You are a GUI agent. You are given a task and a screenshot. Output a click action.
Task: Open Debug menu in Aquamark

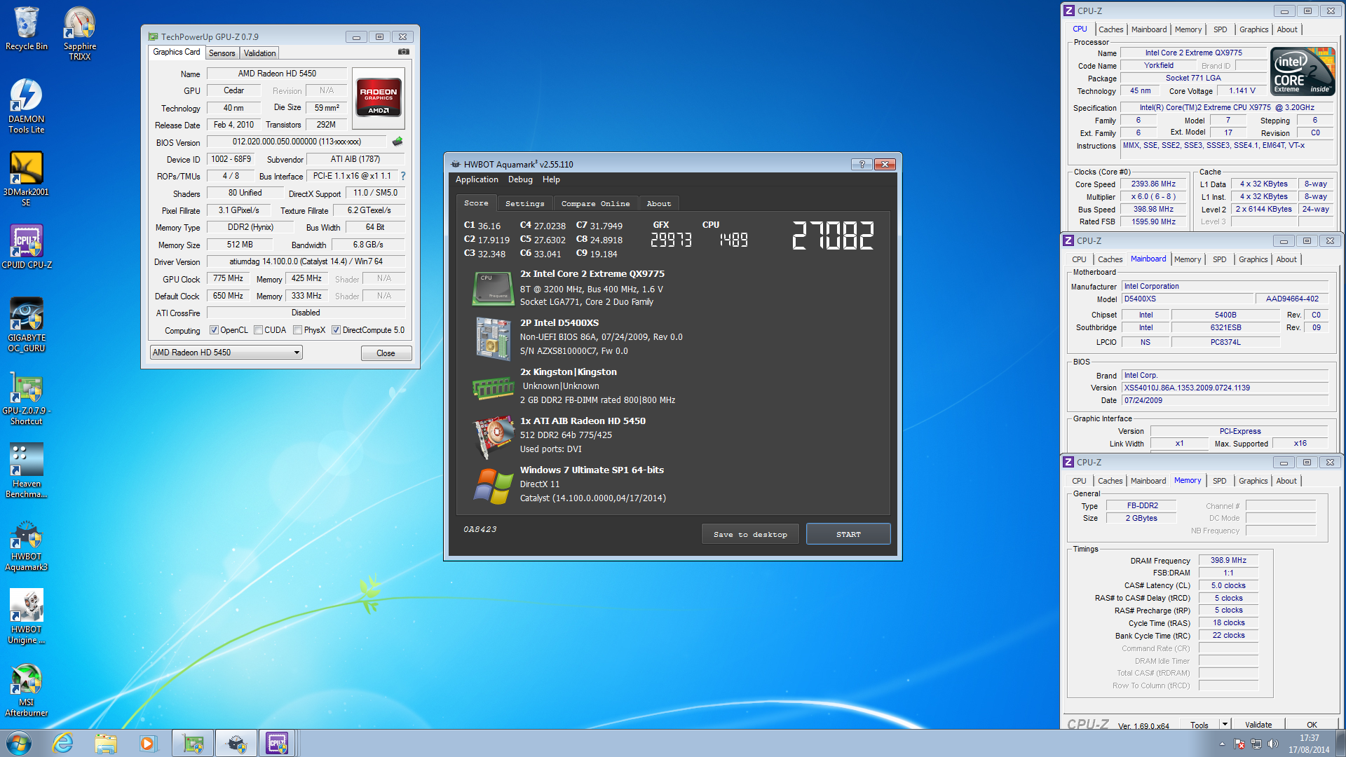[x=520, y=179]
